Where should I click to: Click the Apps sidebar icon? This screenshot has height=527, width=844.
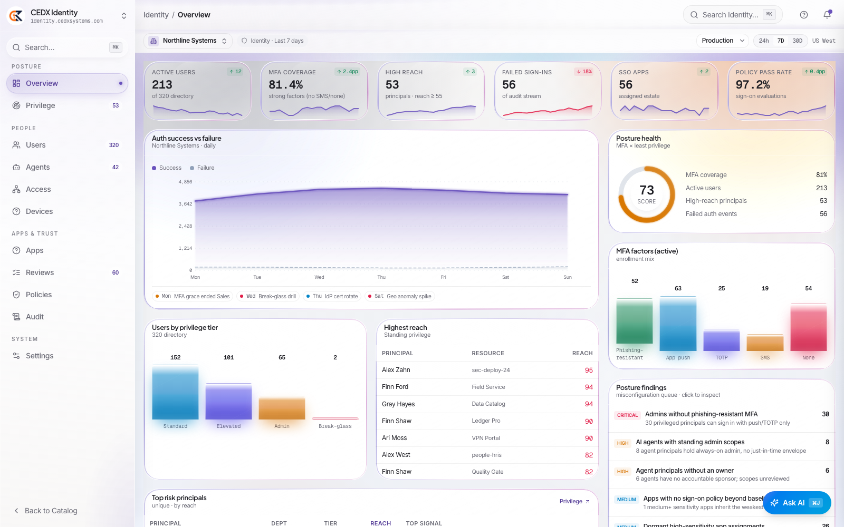tap(16, 250)
